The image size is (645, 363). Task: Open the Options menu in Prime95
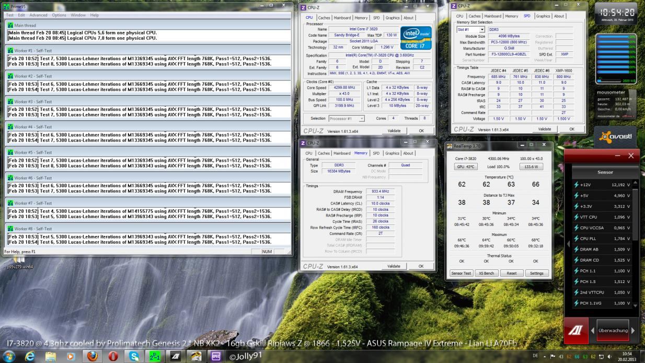click(59, 15)
